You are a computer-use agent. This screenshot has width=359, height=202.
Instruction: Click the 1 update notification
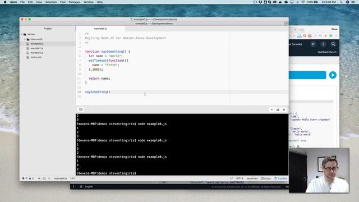click(x=280, y=178)
